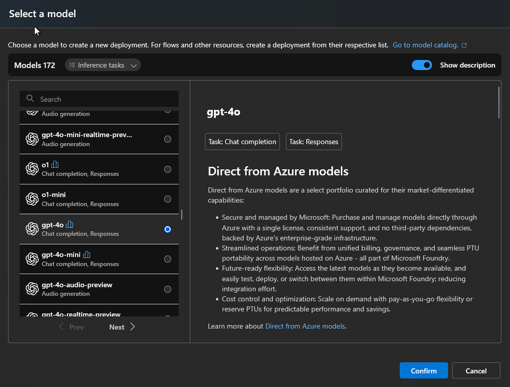Click the Next right chevron icon

pos(132,327)
